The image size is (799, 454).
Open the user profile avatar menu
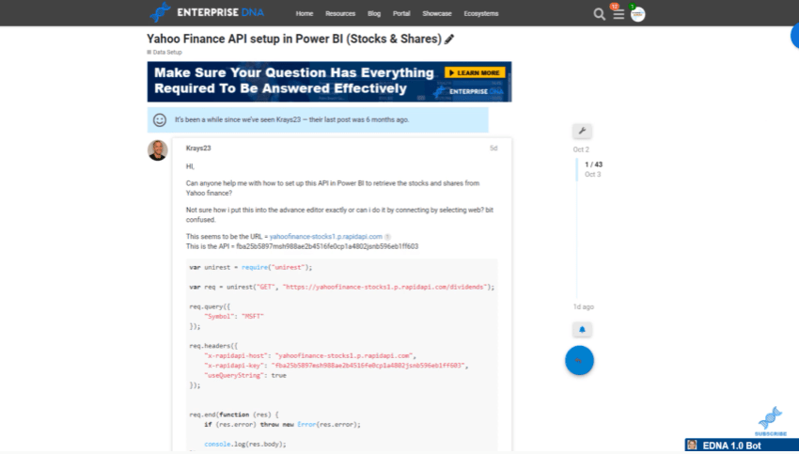pyautogui.click(x=638, y=14)
